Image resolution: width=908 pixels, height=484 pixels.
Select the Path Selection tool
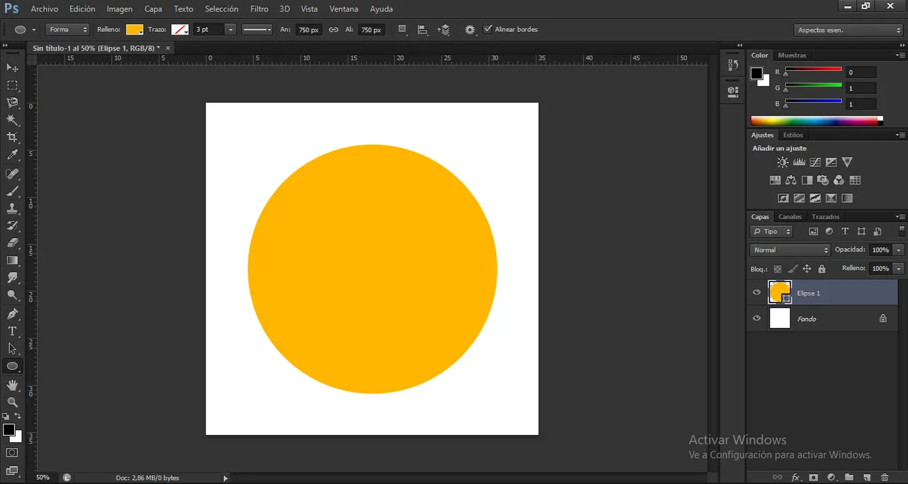pos(12,349)
